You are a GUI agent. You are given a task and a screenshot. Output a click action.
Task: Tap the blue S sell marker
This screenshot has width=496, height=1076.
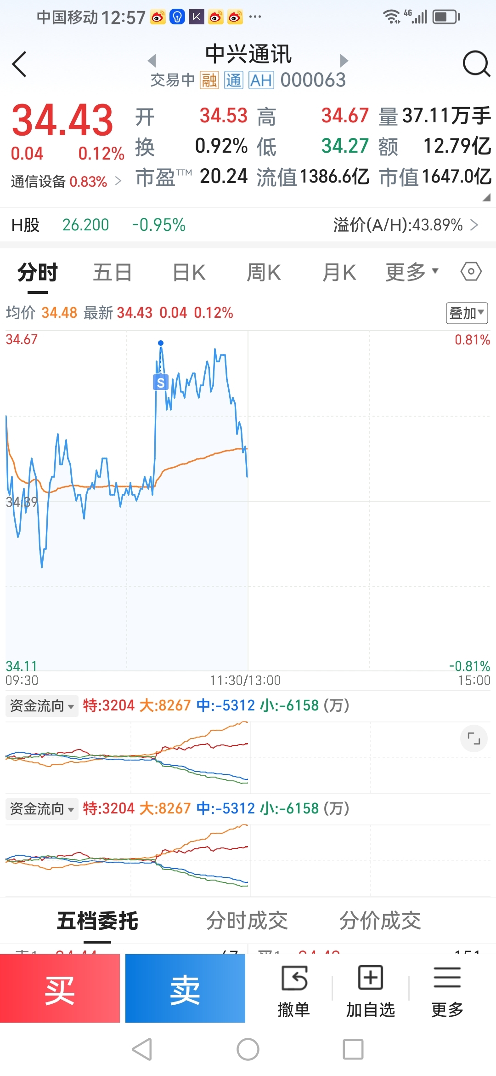coord(160,382)
